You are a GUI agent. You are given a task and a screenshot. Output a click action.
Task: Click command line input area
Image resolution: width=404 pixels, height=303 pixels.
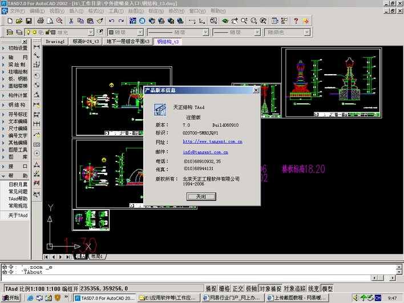point(185,278)
